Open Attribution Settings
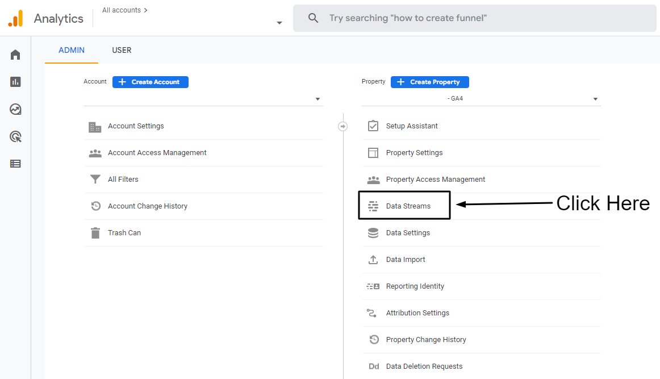This screenshot has width=660, height=379. click(417, 313)
